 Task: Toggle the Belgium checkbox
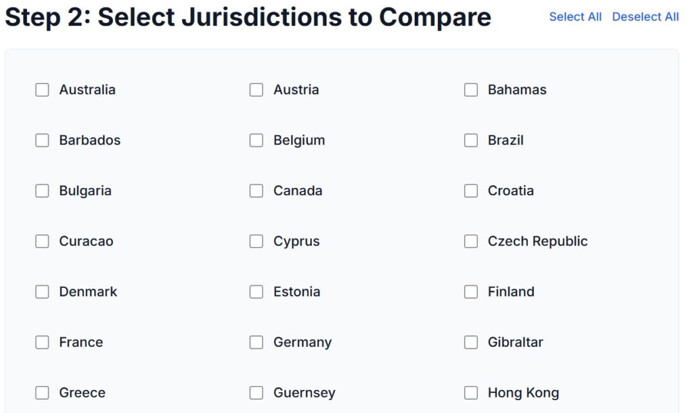tap(256, 141)
